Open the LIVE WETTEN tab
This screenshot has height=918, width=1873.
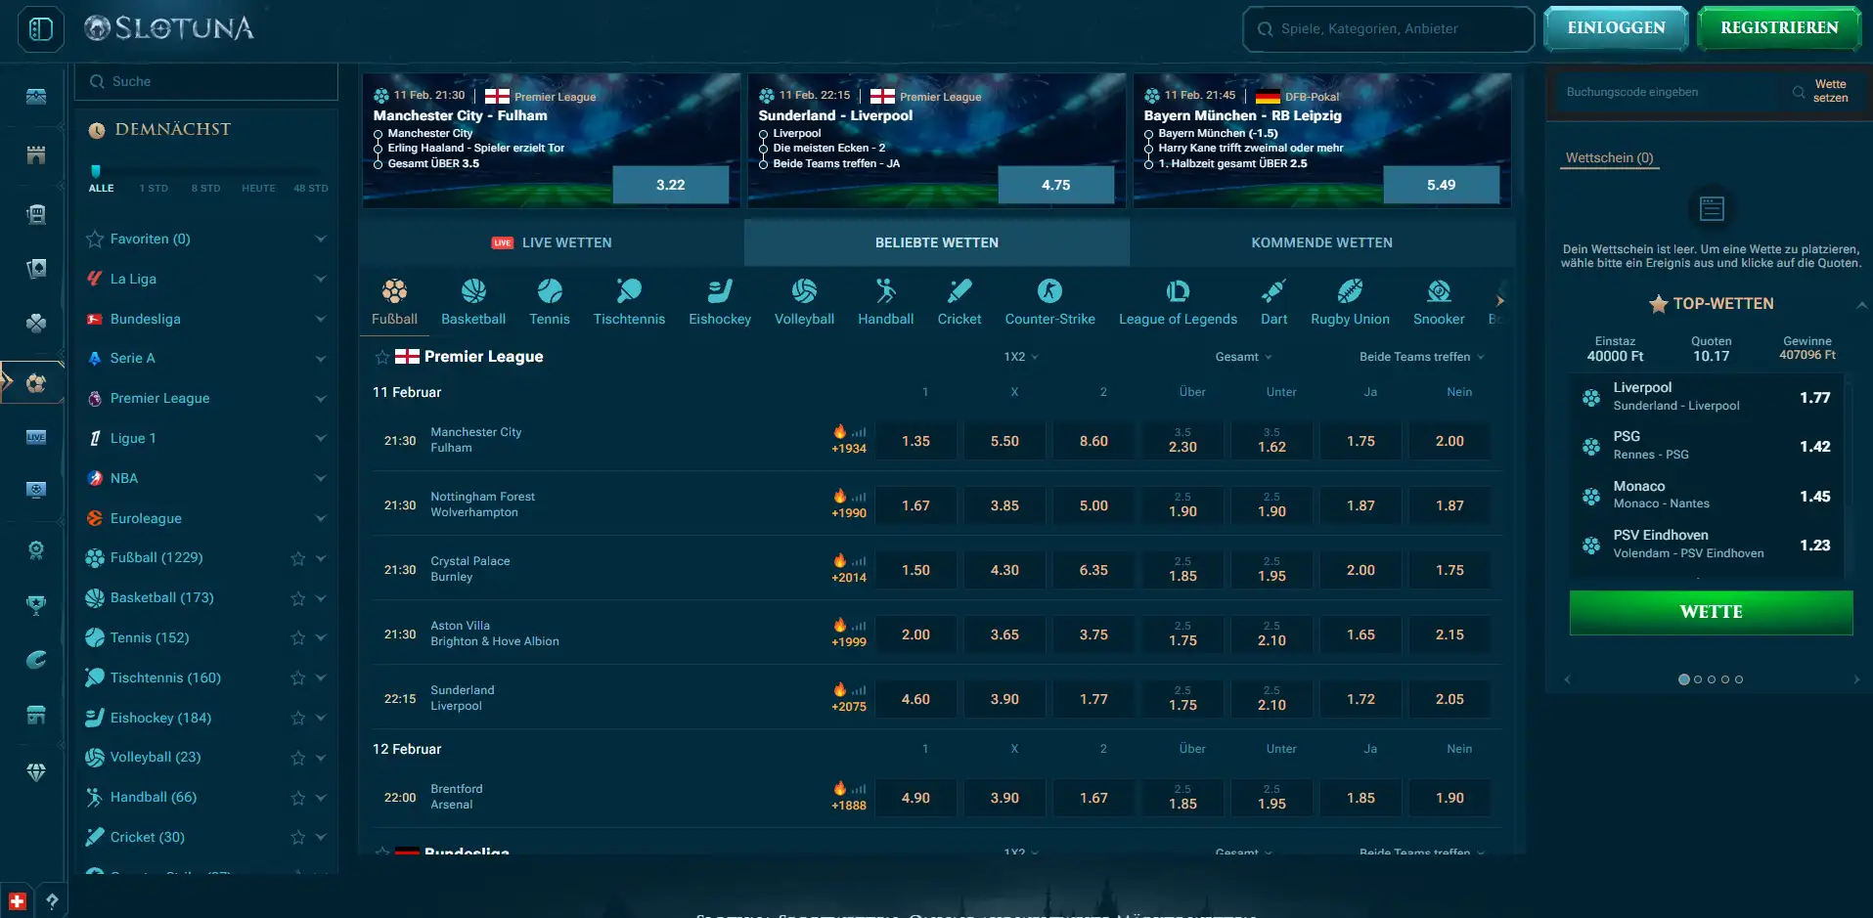(552, 242)
